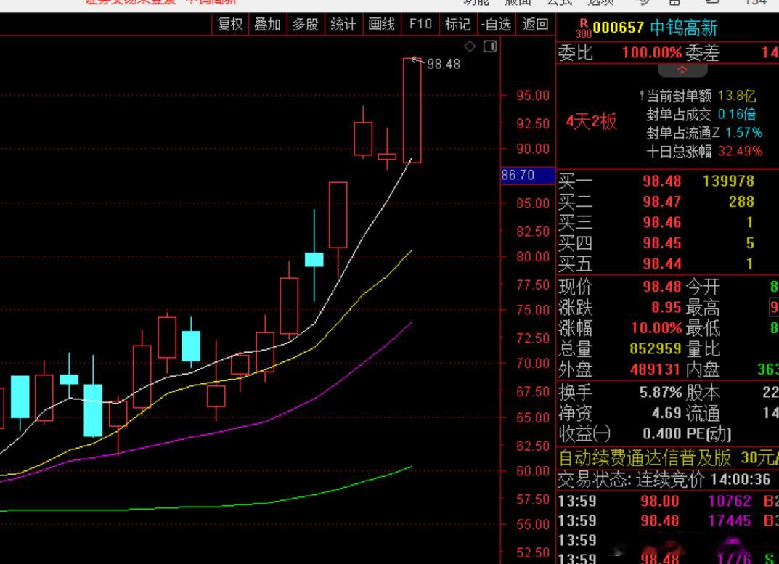Screen dimensions: 779x564
Task: Click the cyan candlestick near the 80.00 level
Action: coord(314,260)
